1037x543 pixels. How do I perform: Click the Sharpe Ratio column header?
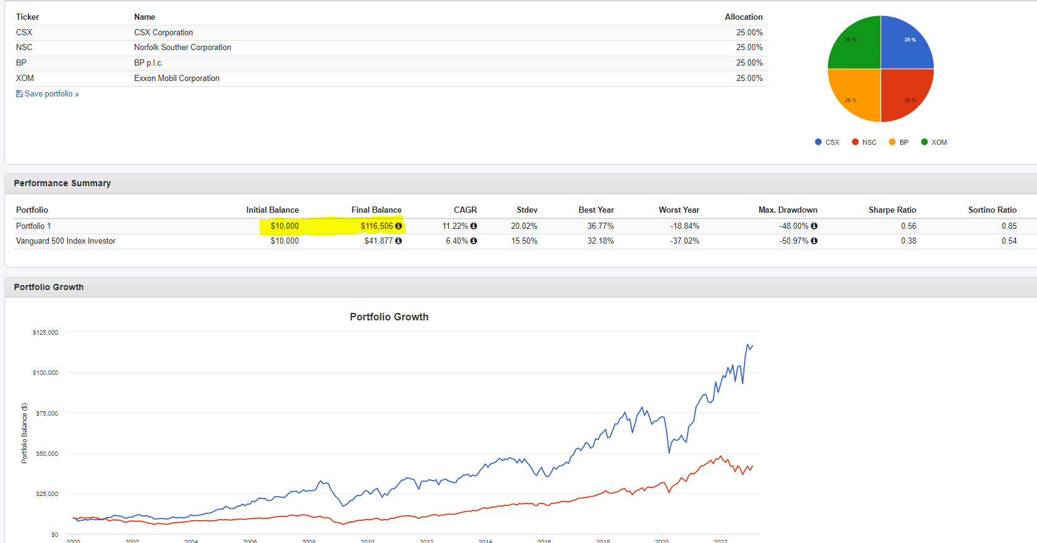[892, 210]
